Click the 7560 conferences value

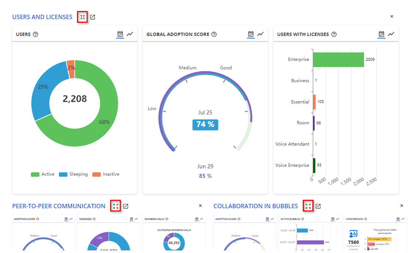tap(354, 242)
